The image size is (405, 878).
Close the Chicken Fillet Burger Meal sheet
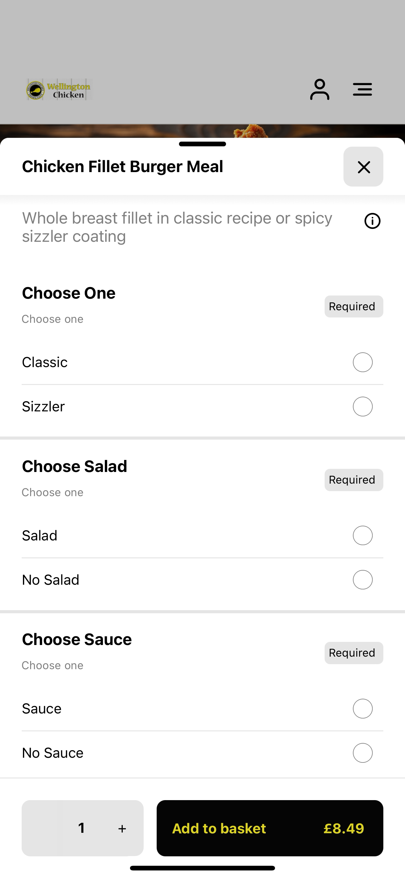tap(364, 167)
